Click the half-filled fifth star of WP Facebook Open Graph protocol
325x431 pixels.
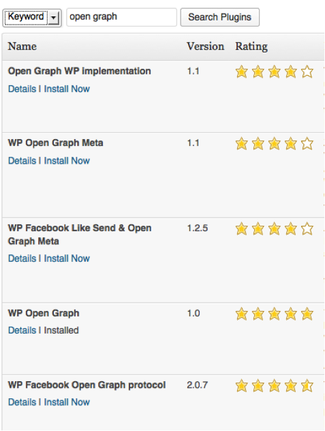[307, 386]
